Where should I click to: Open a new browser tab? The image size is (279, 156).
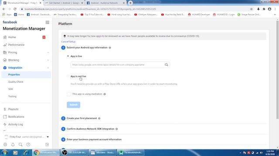point(130,3)
